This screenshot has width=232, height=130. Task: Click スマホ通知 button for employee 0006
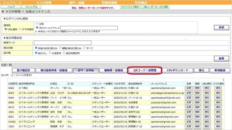pos(218,103)
